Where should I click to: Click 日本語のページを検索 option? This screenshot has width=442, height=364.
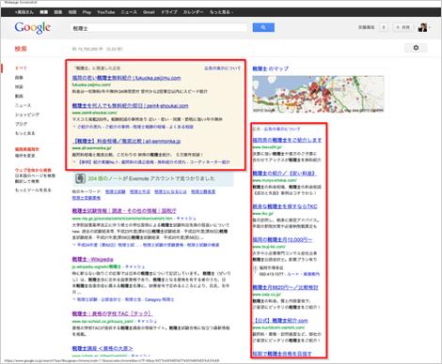tap(35, 175)
